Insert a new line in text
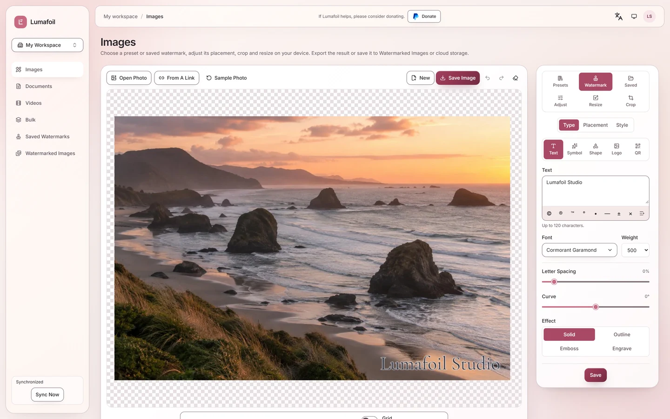This screenshot has width=670, height=419. tap(642, 214)
